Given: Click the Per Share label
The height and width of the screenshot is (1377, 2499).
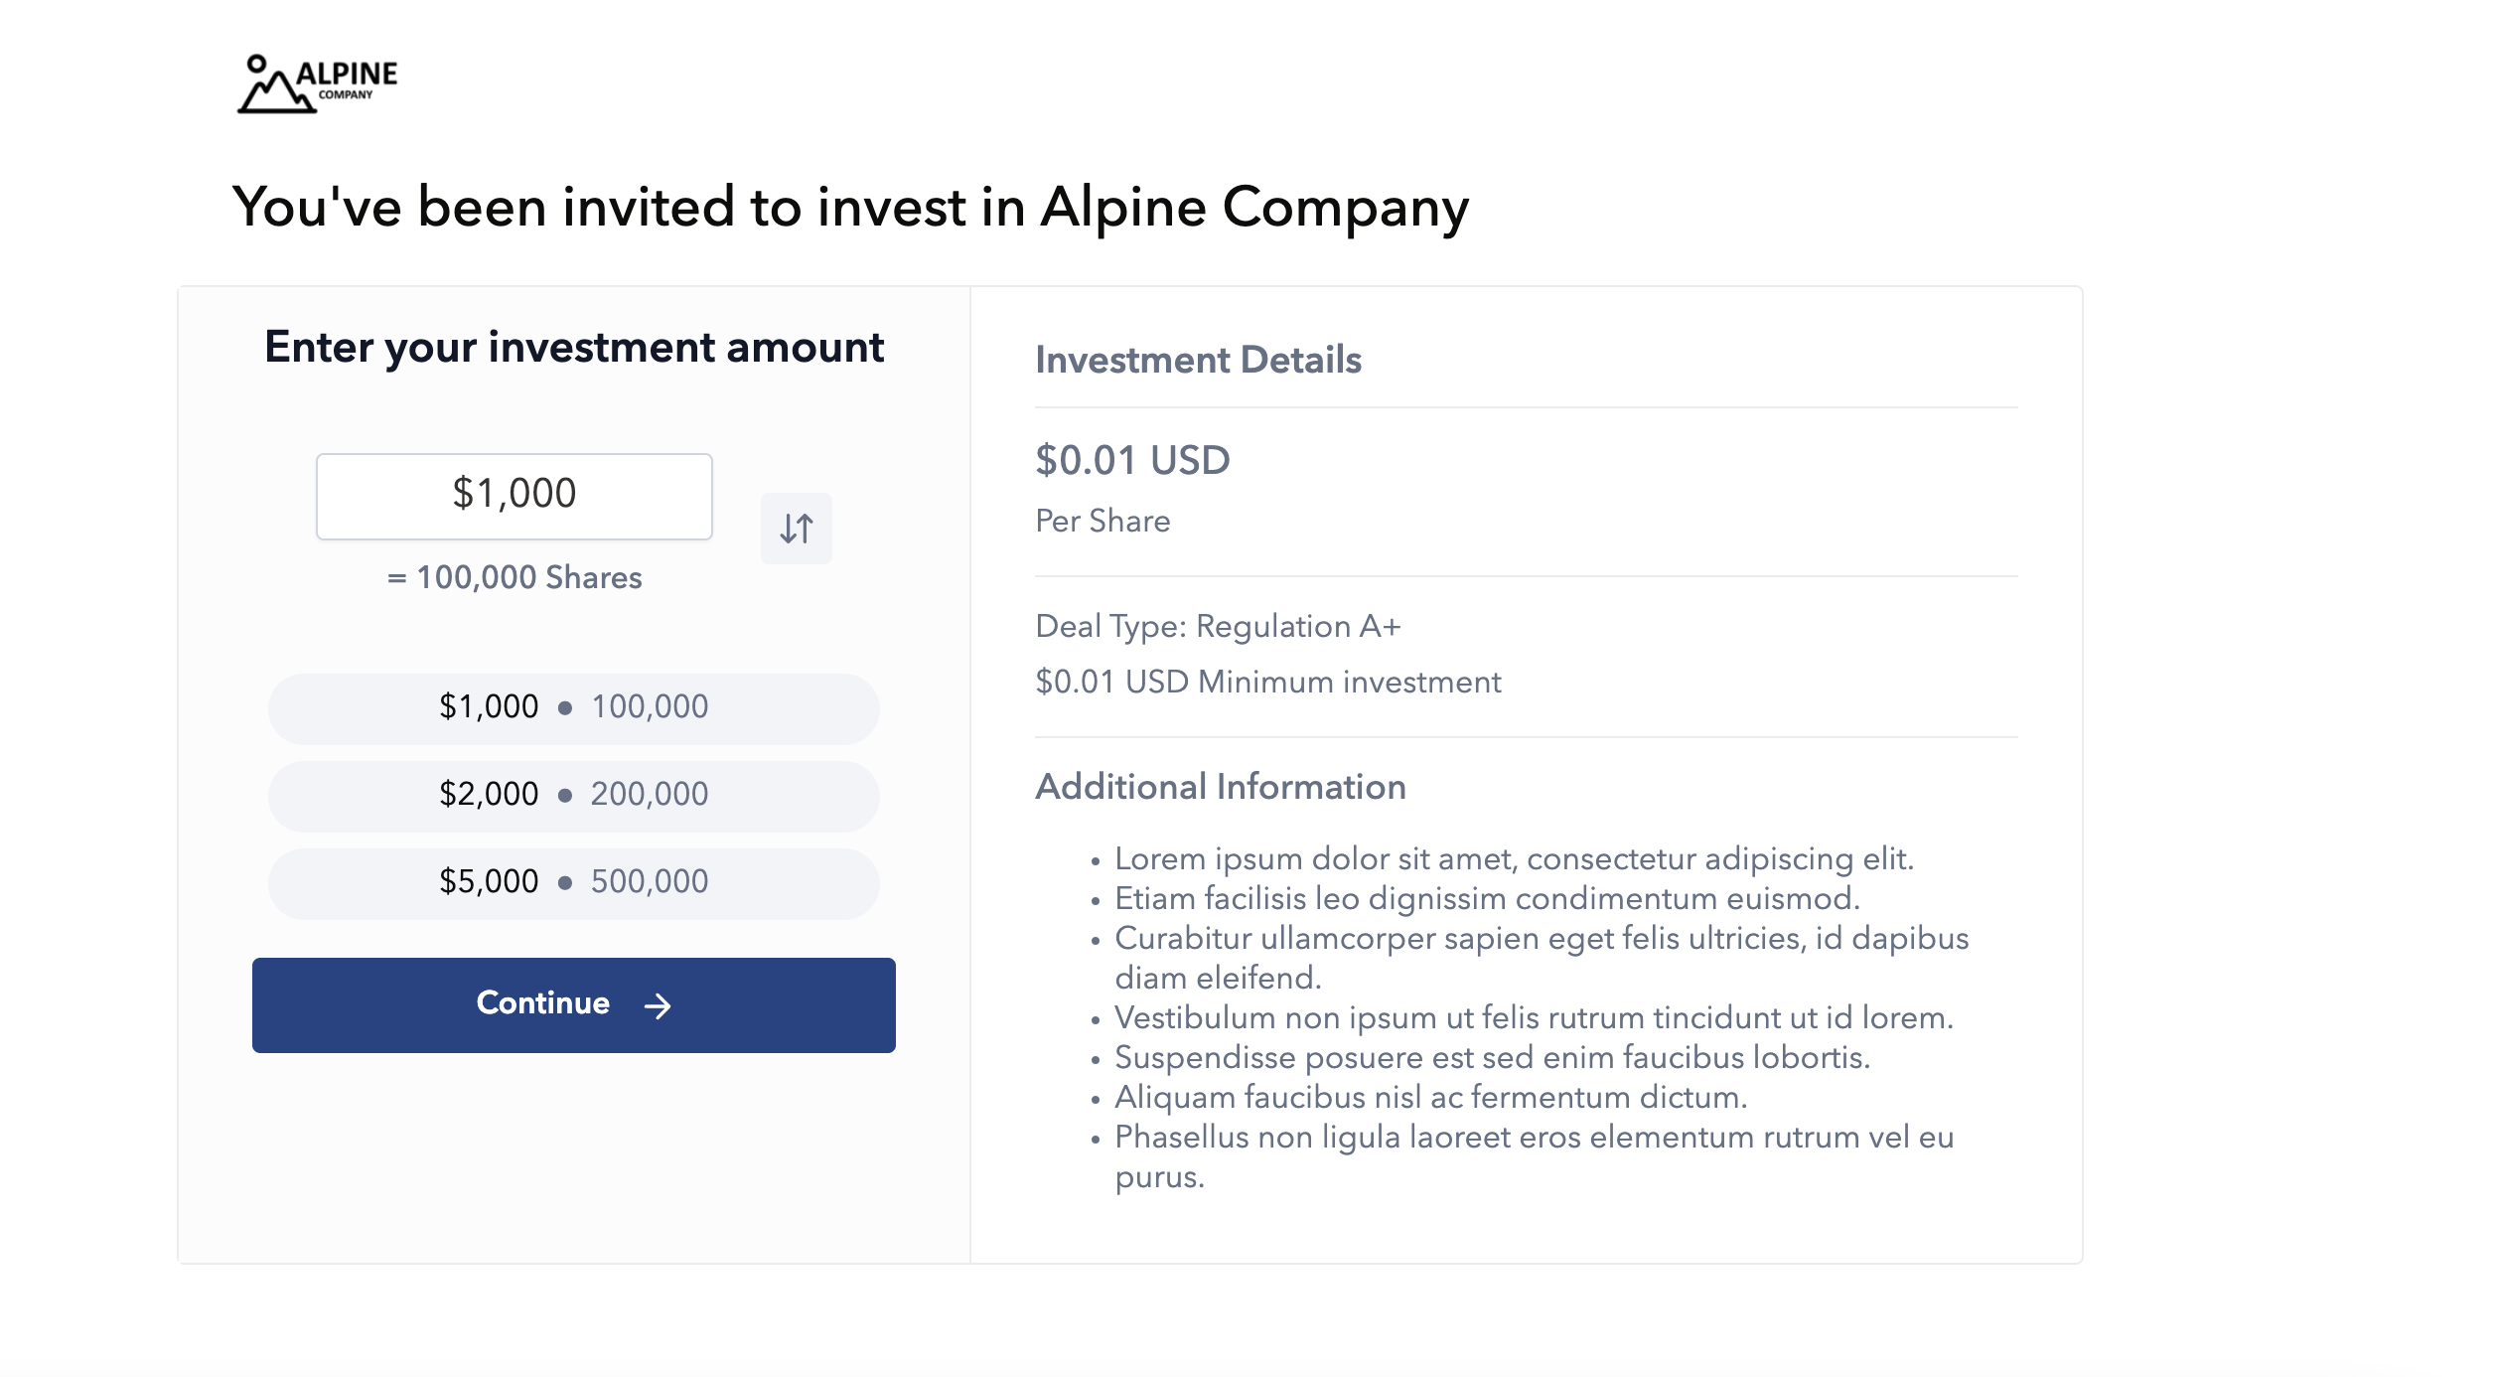Looking at the screenshot, I should 1102,521.
